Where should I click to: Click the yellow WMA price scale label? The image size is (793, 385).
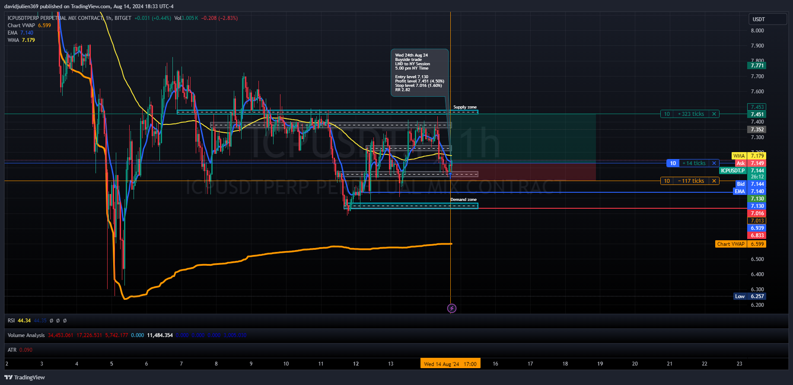coord(749,156)
